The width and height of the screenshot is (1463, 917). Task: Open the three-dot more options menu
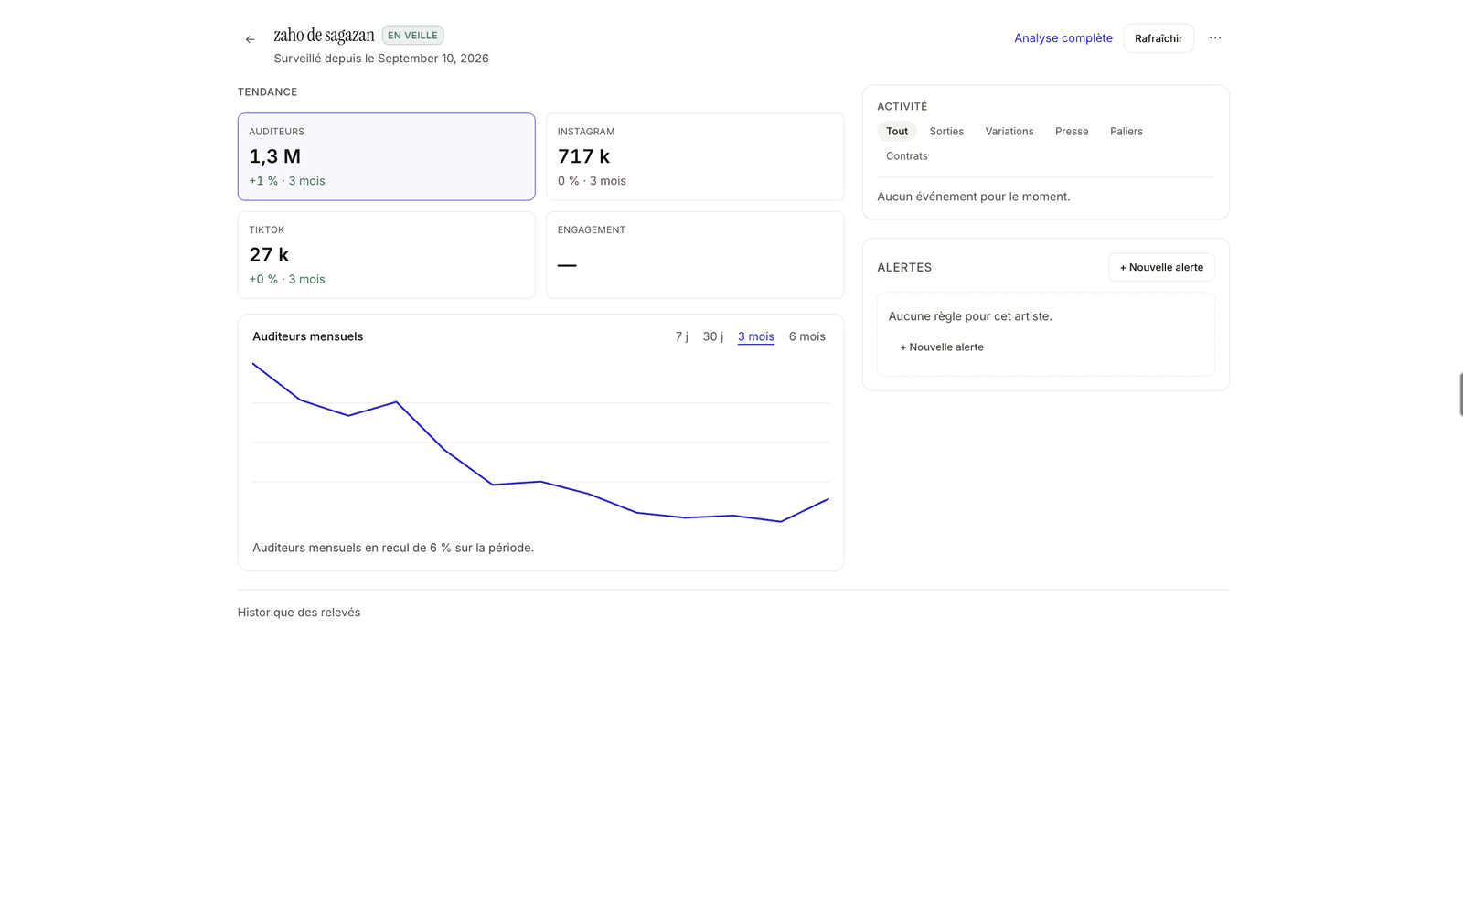click(x=1215, y=38)
